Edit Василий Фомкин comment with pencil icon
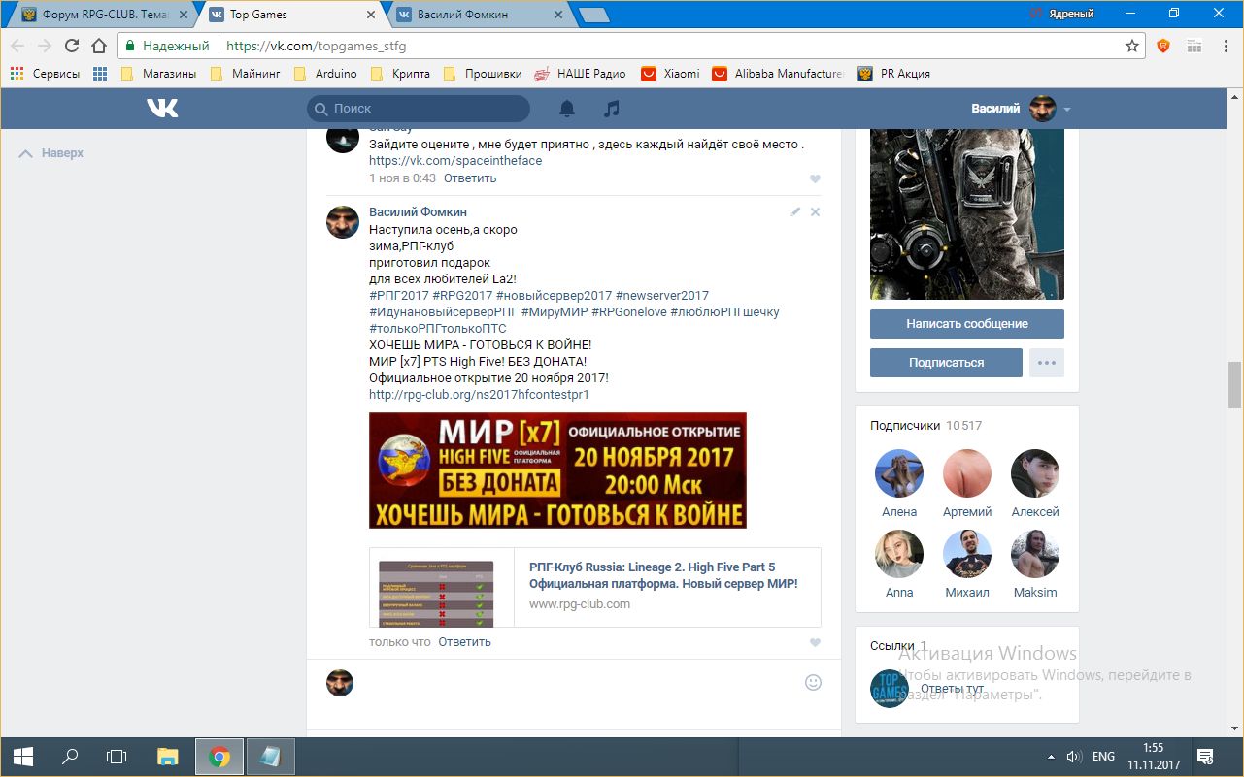This screenshot has height=777, width=1244. pyautogui.click(x=795, y=211)
